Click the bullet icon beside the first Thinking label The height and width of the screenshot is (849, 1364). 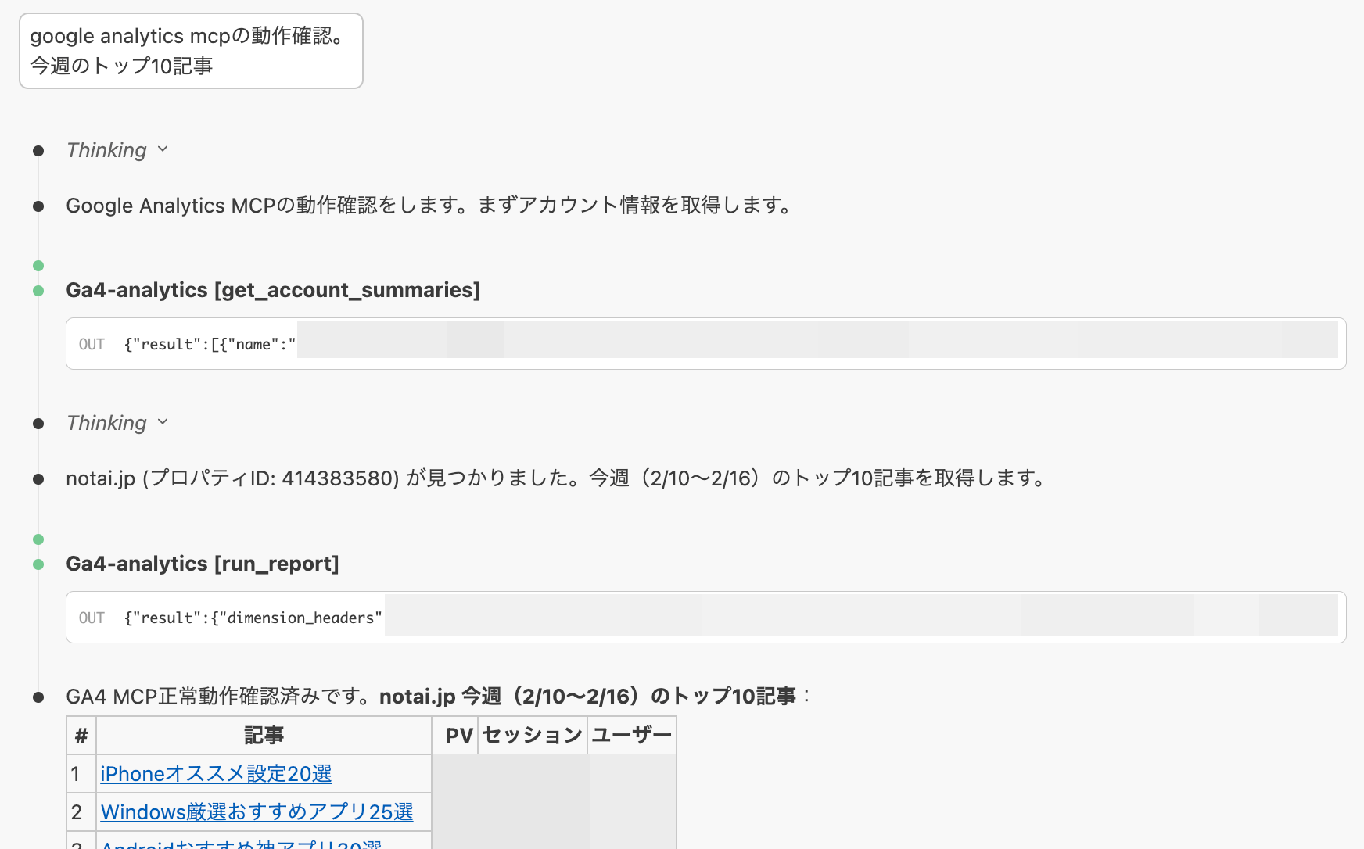coord(38,150)
